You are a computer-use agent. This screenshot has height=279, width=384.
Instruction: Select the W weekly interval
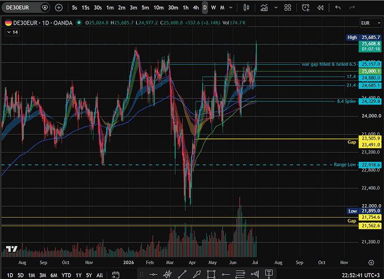(x=214, y=8)
